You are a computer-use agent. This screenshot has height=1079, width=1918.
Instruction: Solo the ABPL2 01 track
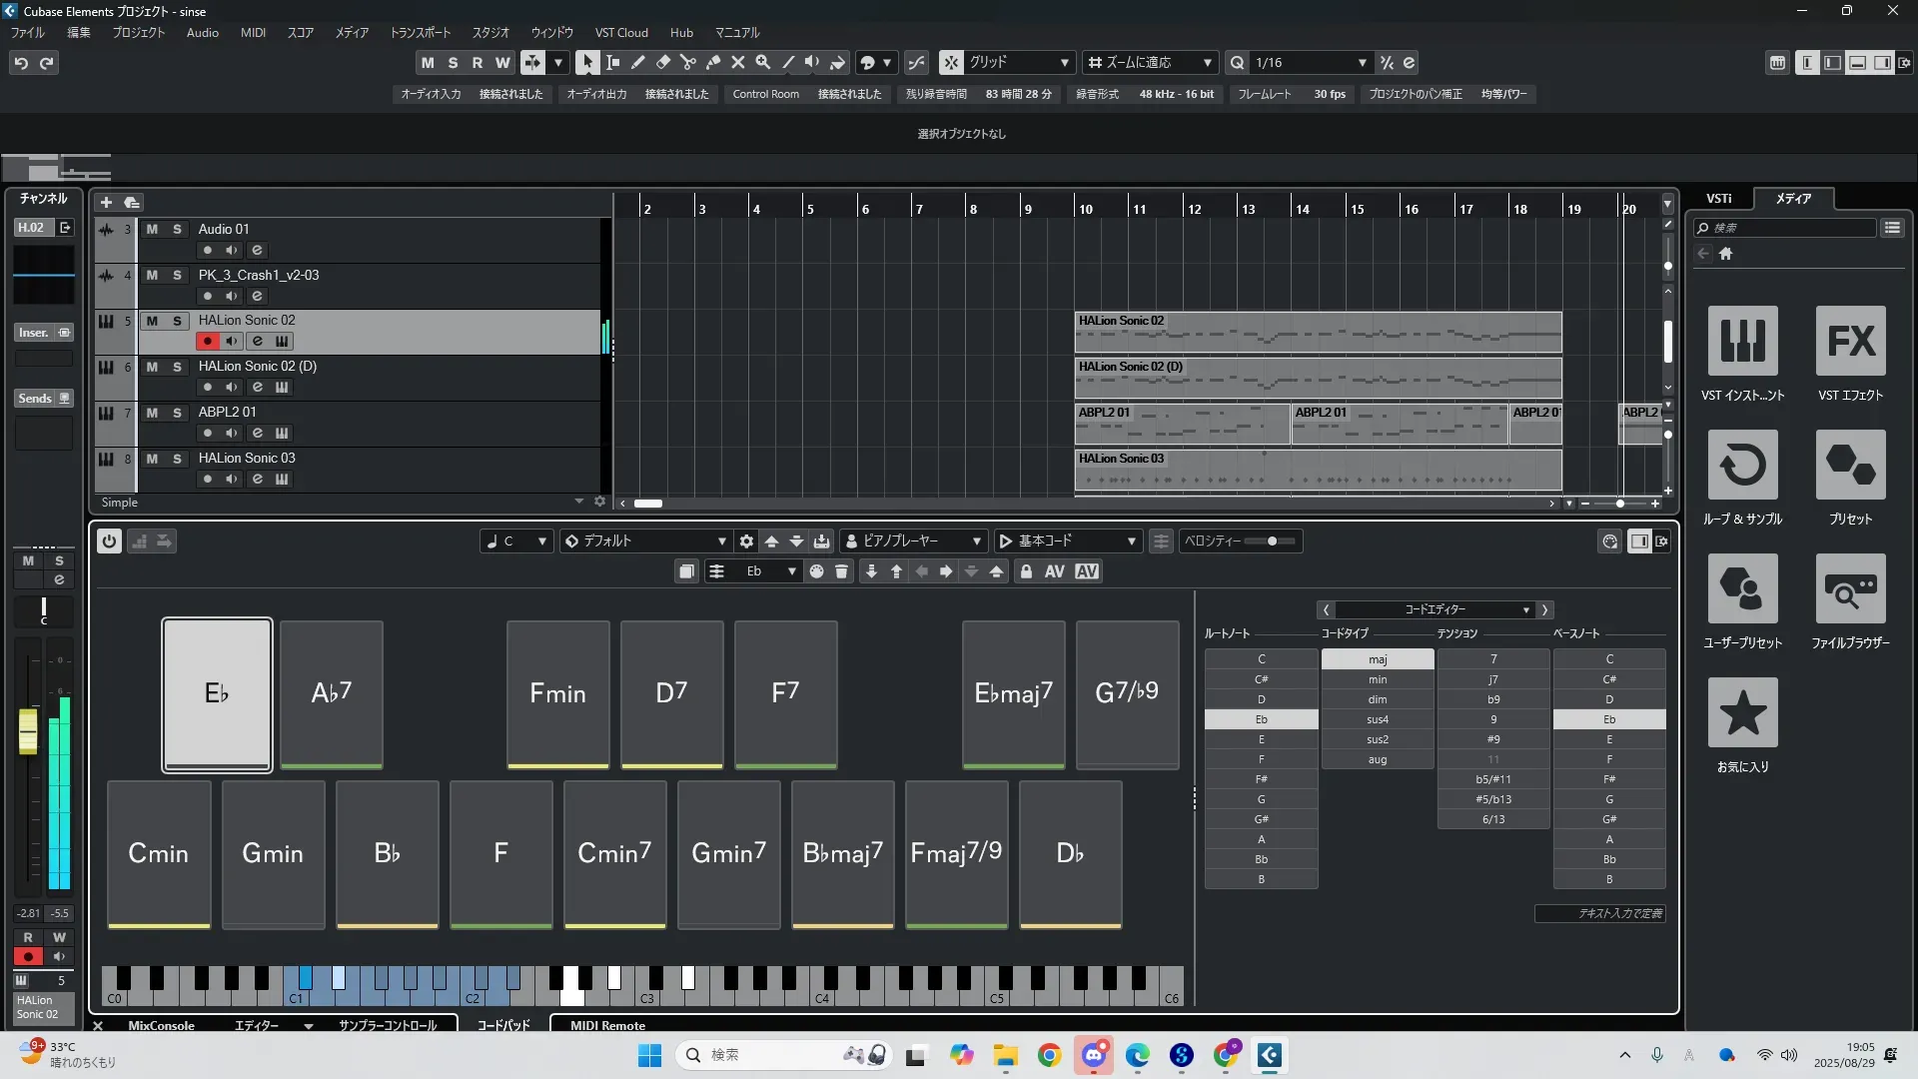pos(177,413)
